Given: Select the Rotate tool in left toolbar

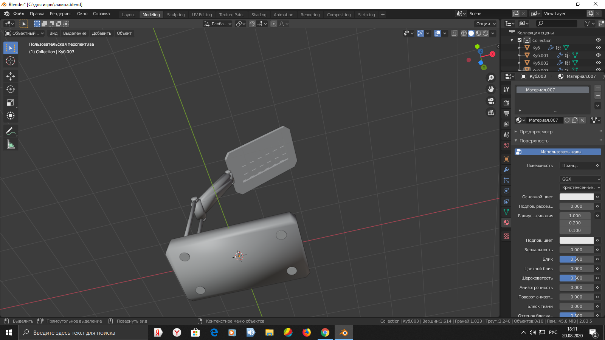Looking at the screenshot, I should [x=11, y=90].
